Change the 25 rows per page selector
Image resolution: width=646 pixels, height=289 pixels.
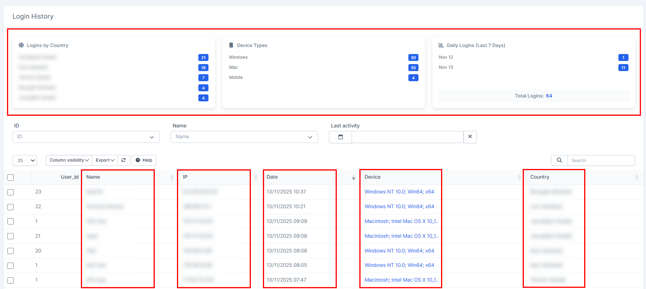pyautogui.click(x=25, y=160)
